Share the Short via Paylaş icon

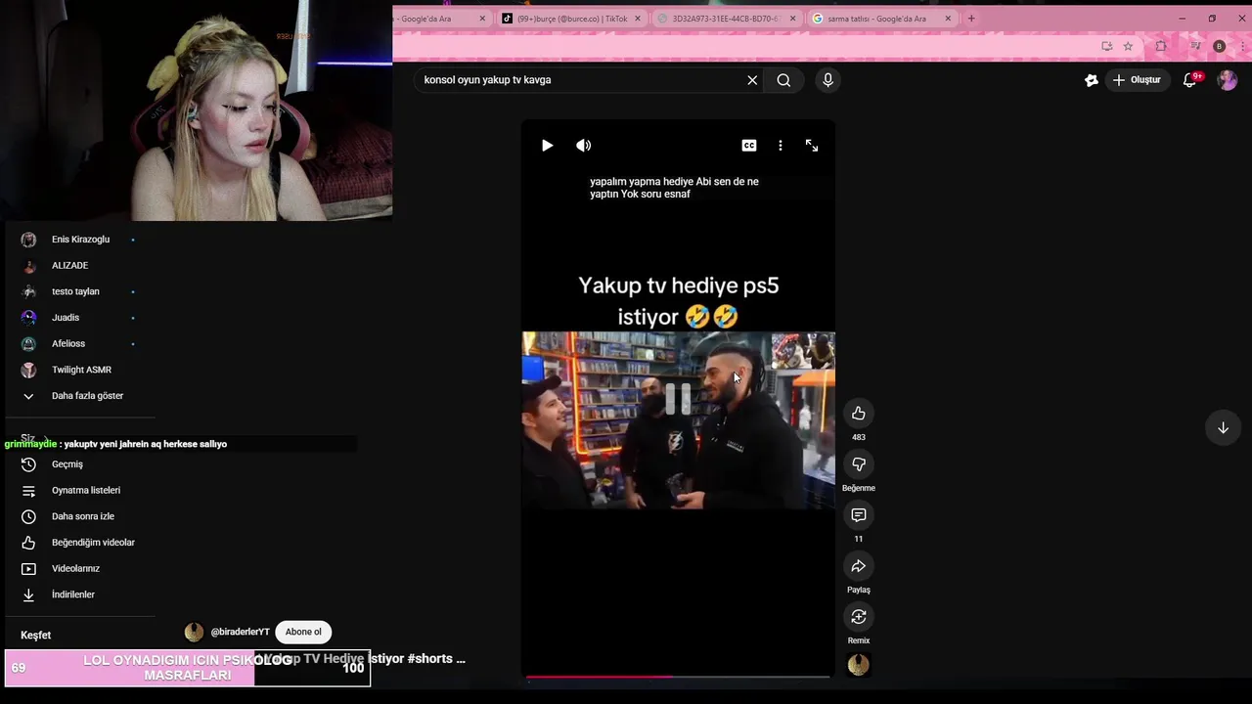pos(859,566)
